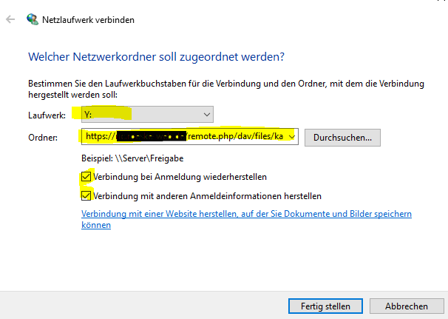Click the blacked-out server name in URL
Screen dimensions: 448x319
151,136
